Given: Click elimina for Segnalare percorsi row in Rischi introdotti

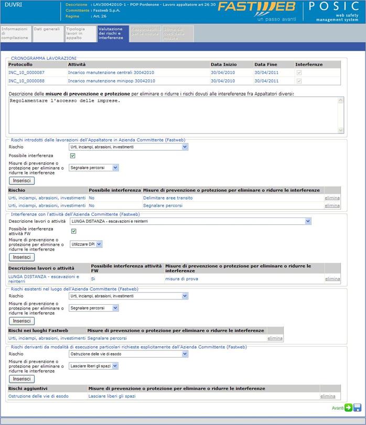Looking at the screenshot, I should coord(332,206).
